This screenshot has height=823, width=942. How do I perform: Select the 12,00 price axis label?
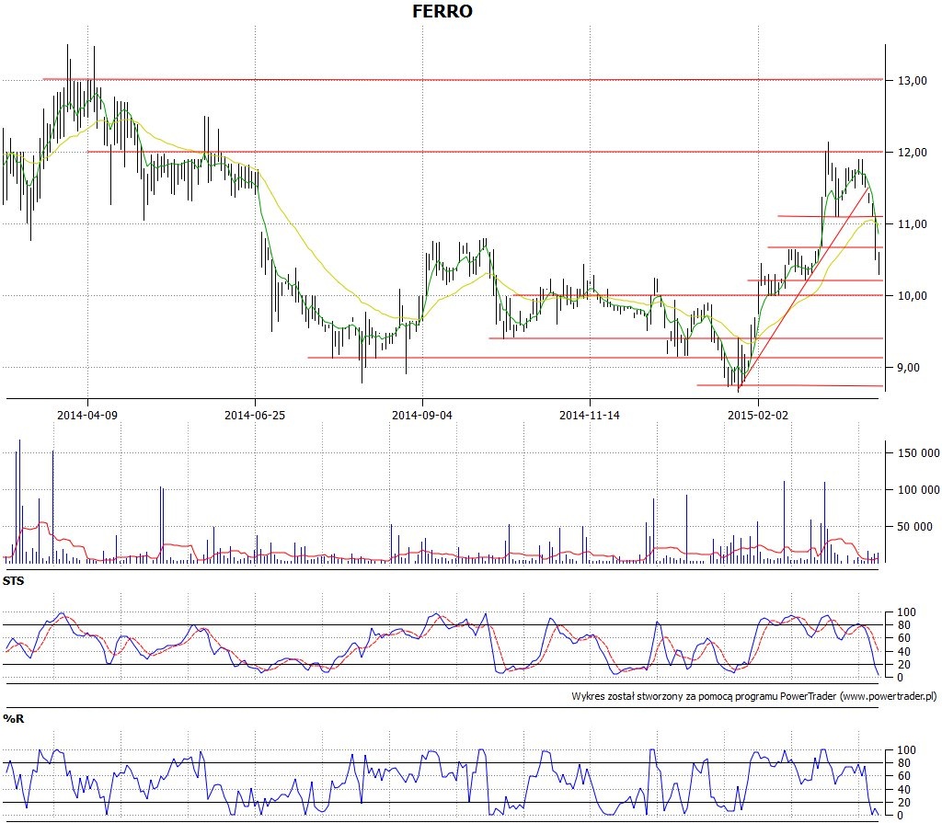913,153
